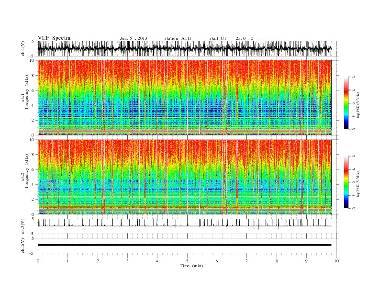Click the ch.1 waveform trace panel
Screen dimensions: 379x293
pos(188,48)
